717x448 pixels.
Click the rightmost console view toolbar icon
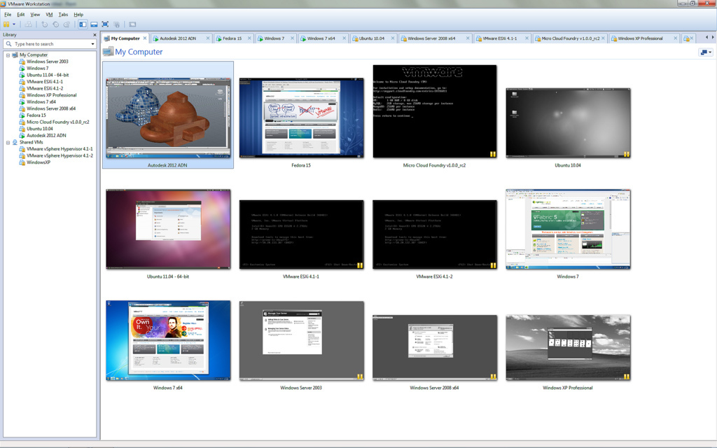[x=132, y=24]
